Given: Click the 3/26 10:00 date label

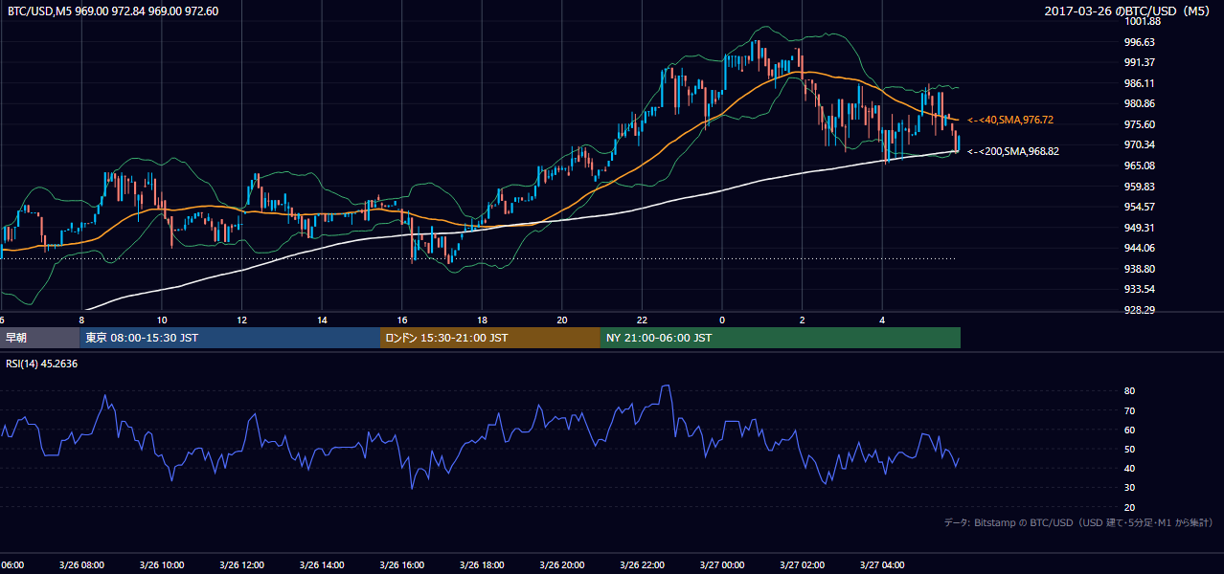Looking at the screenshot, I should pyautogui.click(x=162, y=565).
